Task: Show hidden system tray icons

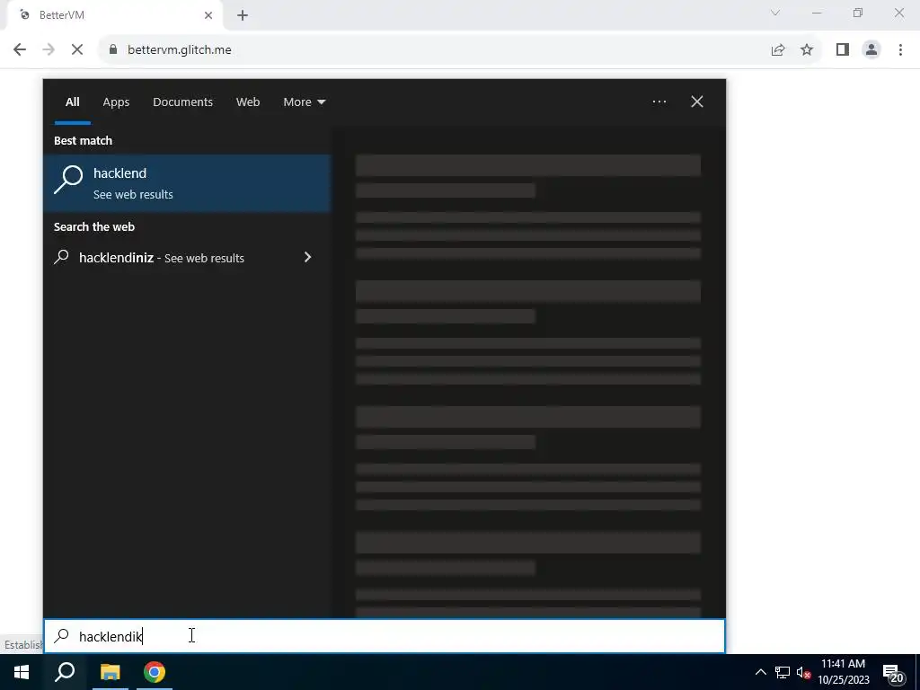Action: pyautogui.click(x=760, y=672)
